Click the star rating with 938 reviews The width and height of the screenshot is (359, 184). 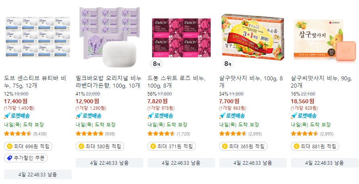(89, 133)
